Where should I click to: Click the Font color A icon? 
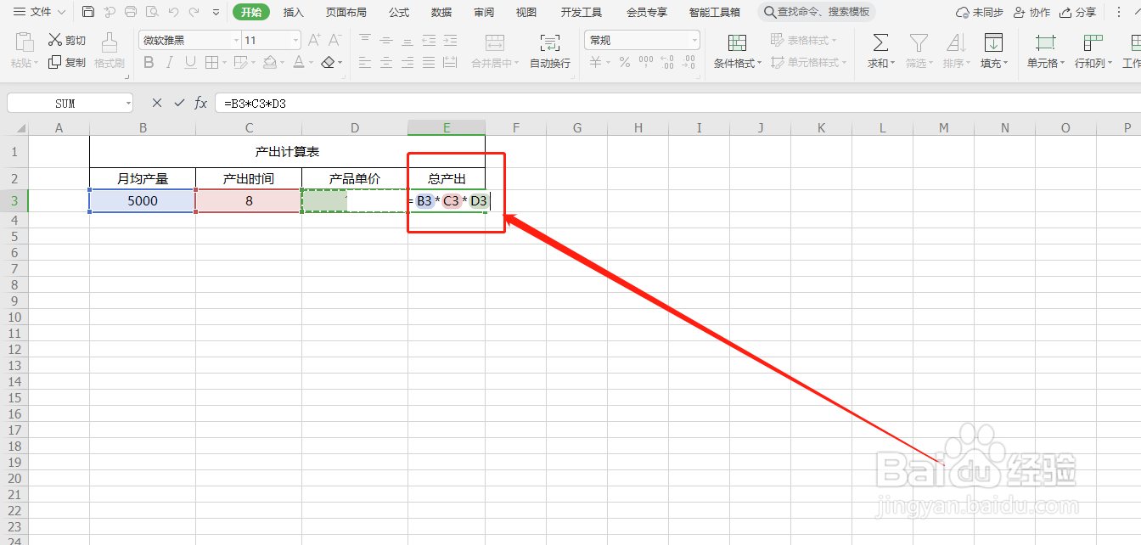coord(298,62)
